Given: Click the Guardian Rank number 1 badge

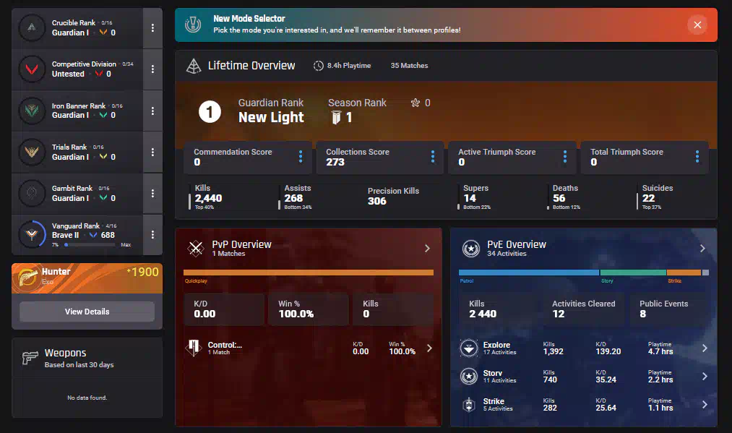Looking at the screenshot, I should click(210, 111).
